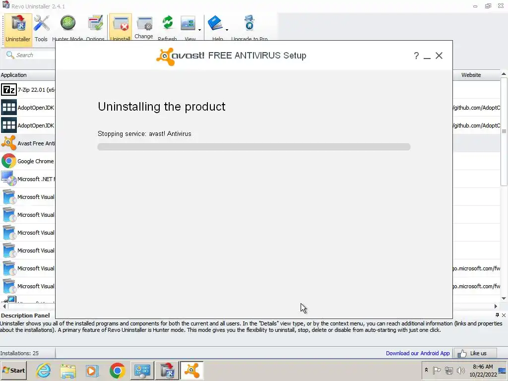The image size is (508, 381).
Task: Click the Upgrade to Pro icon
Action: pos(249,23)
